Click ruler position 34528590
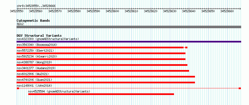Screen dimensions: 249x105 (93, 11)
